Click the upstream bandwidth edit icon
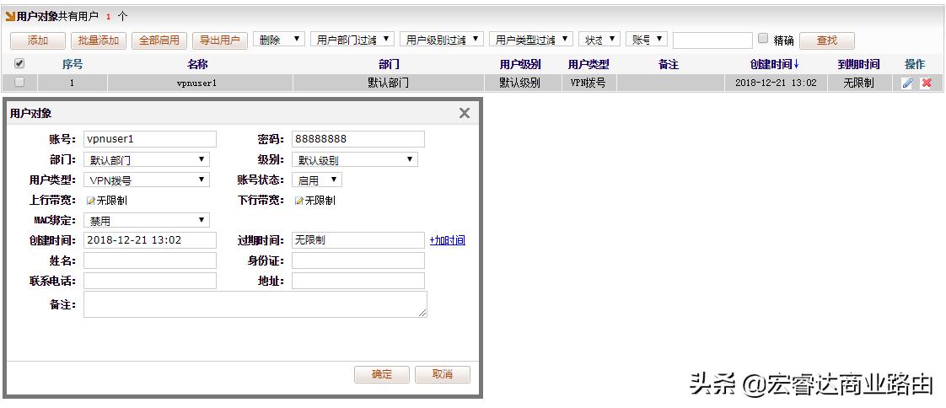Image resolution: width=946 pixels, height=408 pixels. (x=90, y=201)
